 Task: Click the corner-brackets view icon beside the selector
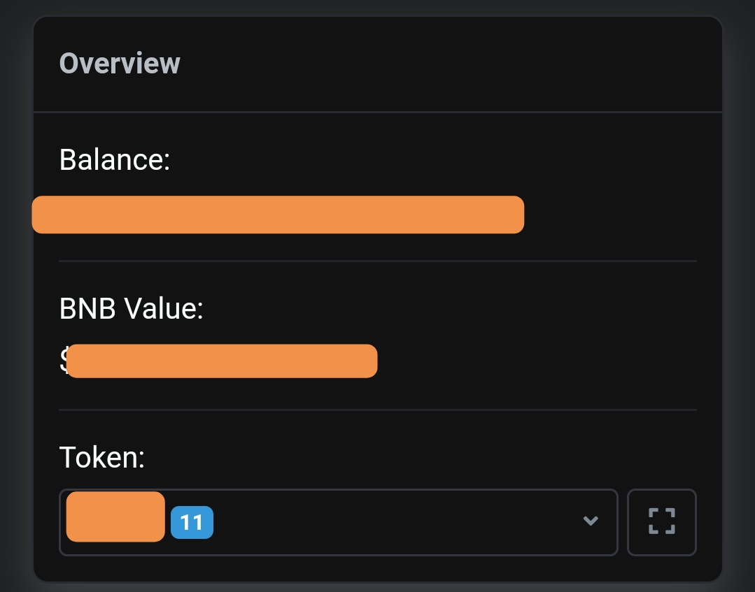[x=661, y=521]
